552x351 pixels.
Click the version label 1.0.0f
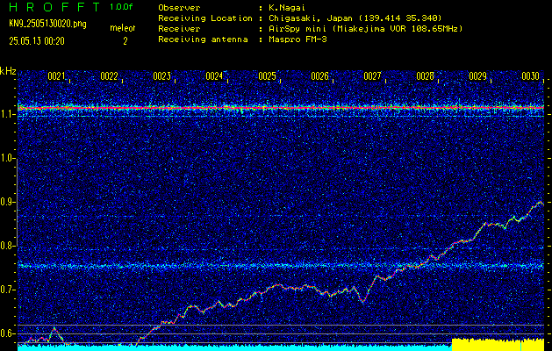click(x=121, y=7)
